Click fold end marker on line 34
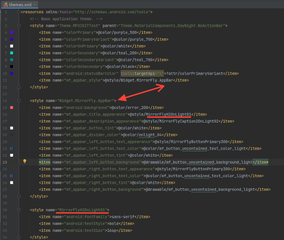The height and width of the screenshot is (240, 284). 19,237
